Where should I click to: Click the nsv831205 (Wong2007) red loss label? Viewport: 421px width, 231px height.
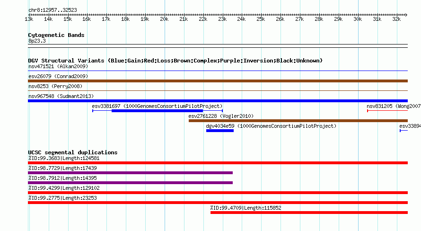(x=394, y=106)
